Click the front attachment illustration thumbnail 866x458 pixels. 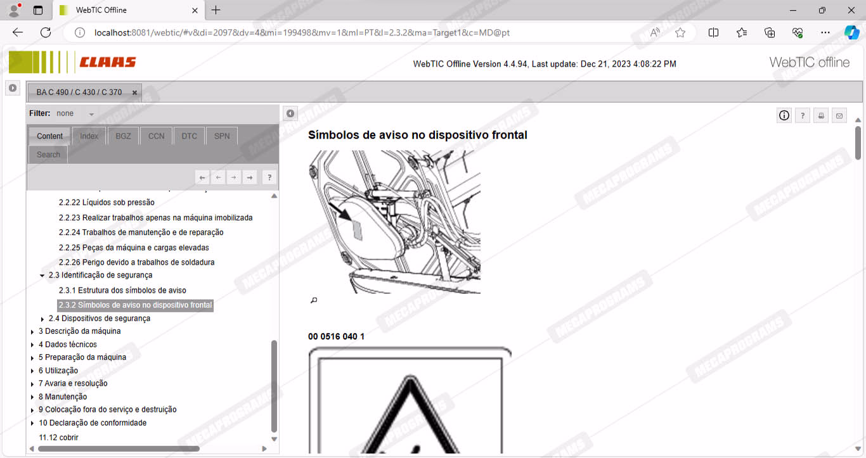394,222
